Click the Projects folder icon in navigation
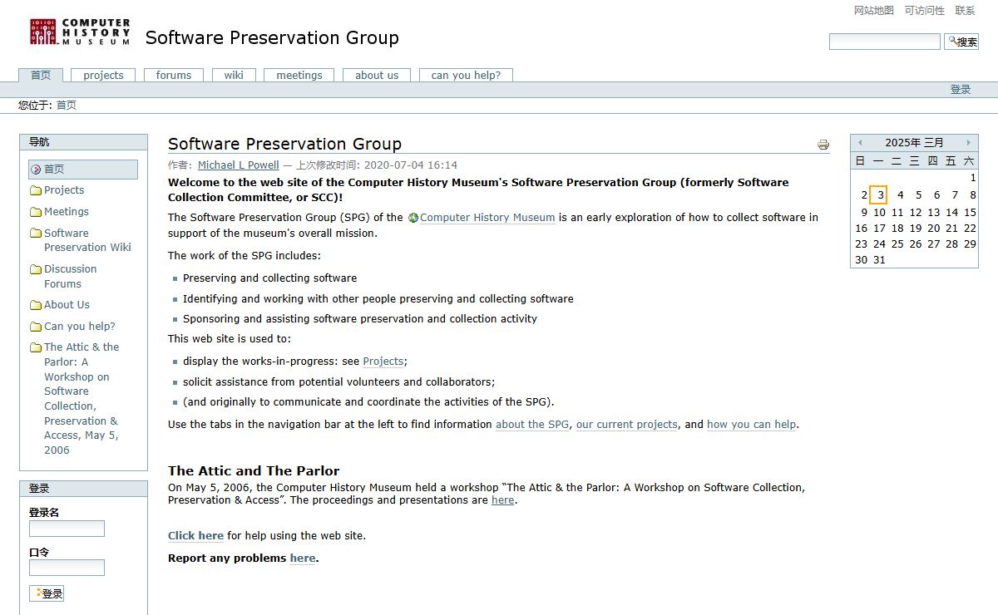Viewport: 998px width, 615px height. (x=36, y=190)
